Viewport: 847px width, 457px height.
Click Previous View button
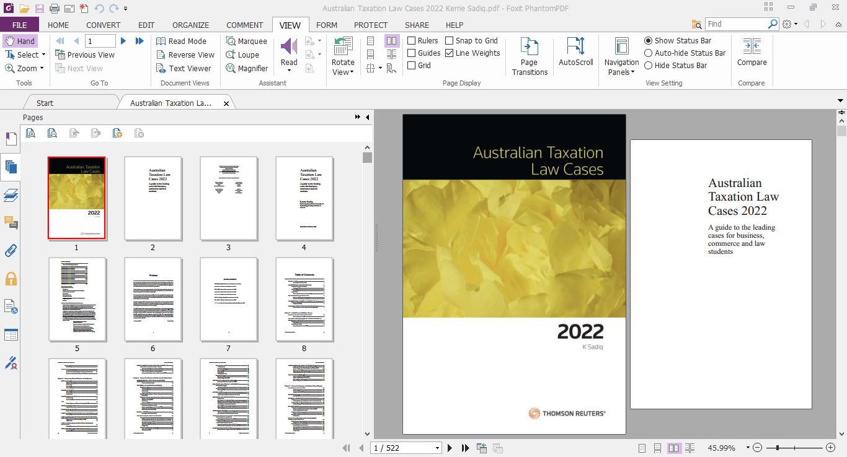pos(84,54)
